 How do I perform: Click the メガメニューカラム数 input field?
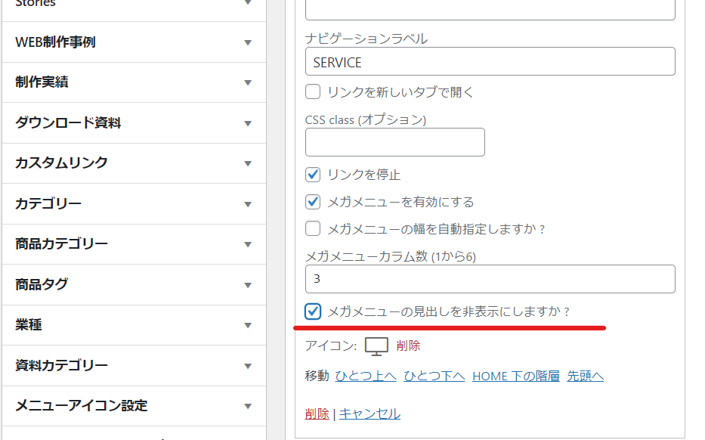(x=490, y=279)
